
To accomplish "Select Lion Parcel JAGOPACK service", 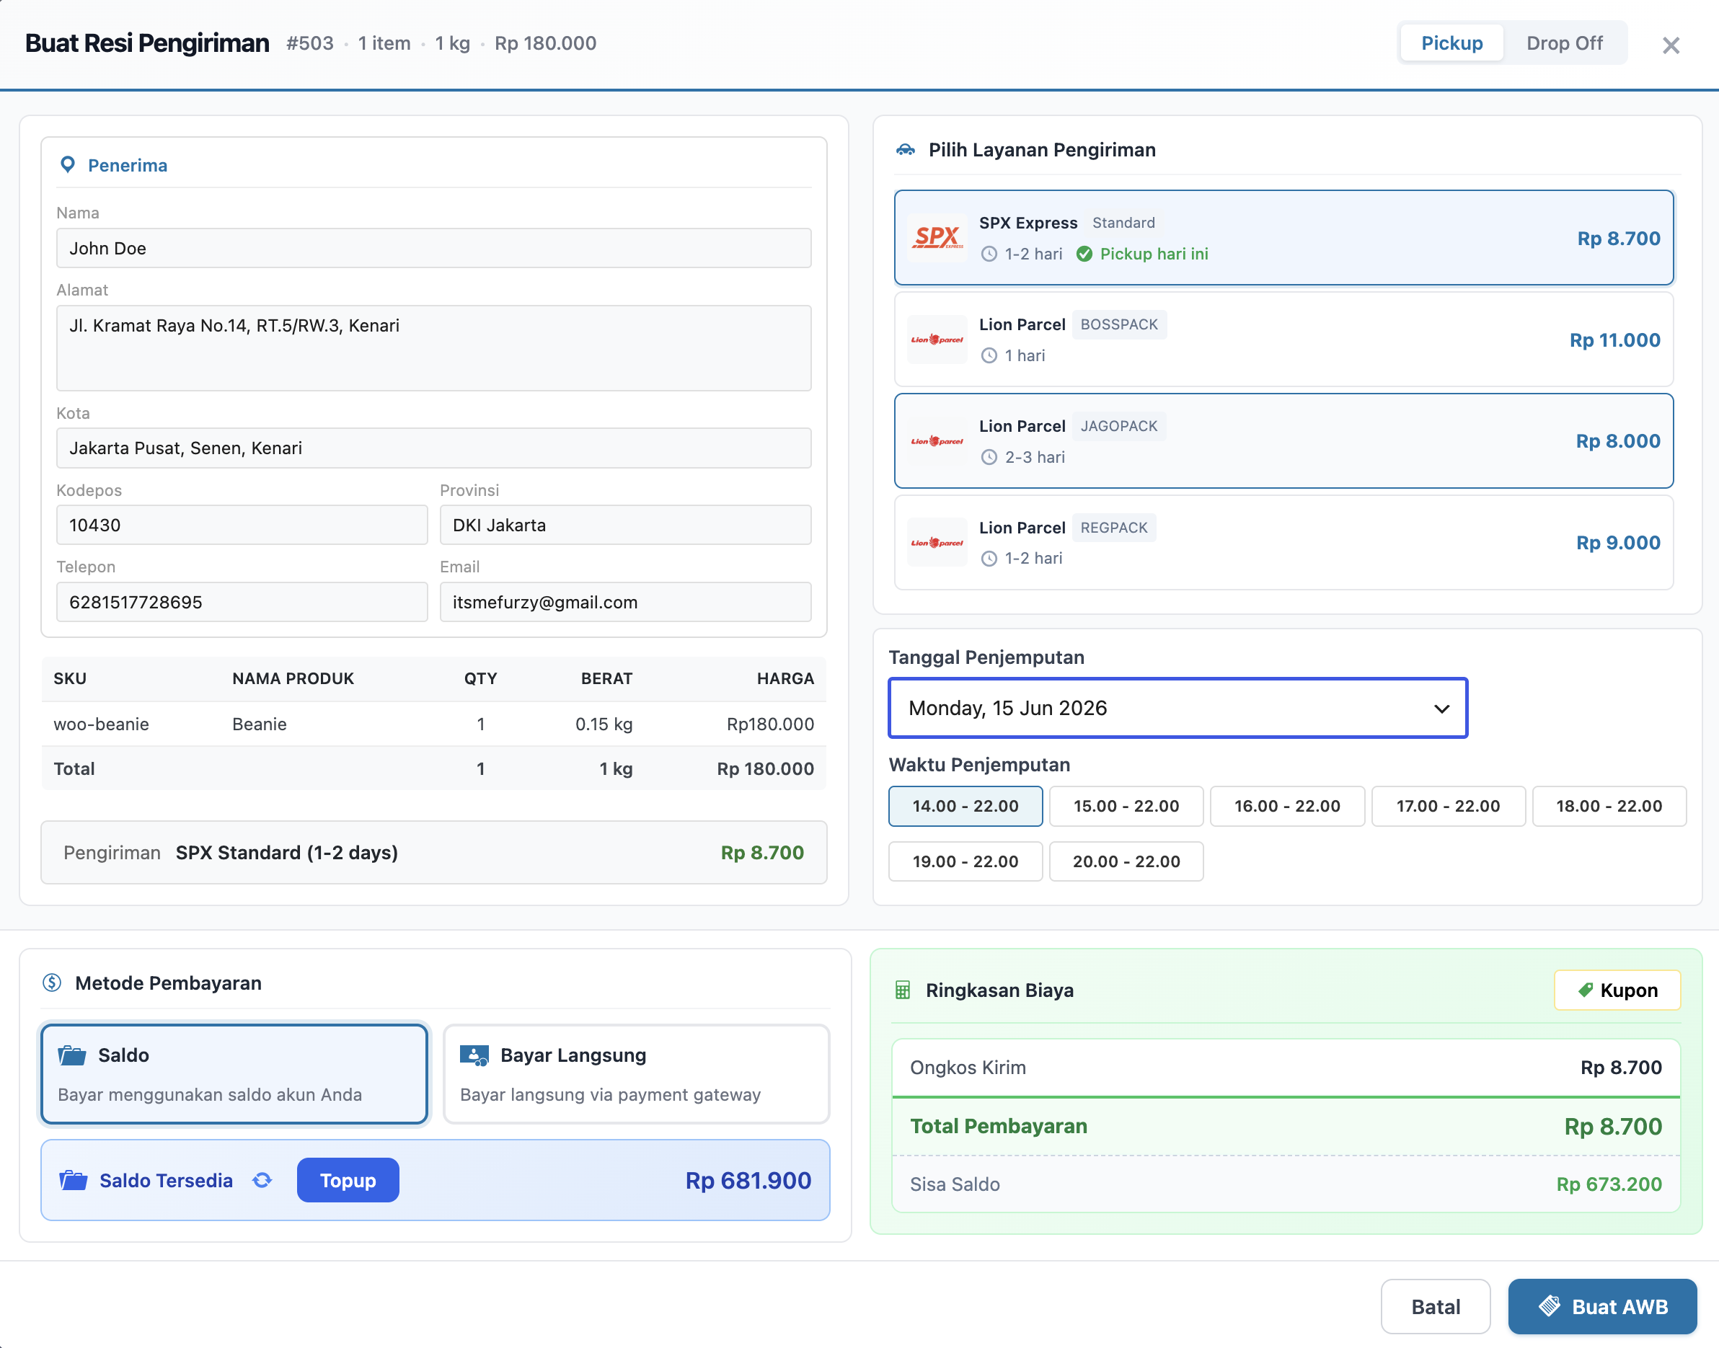I will coord(1283,441).
